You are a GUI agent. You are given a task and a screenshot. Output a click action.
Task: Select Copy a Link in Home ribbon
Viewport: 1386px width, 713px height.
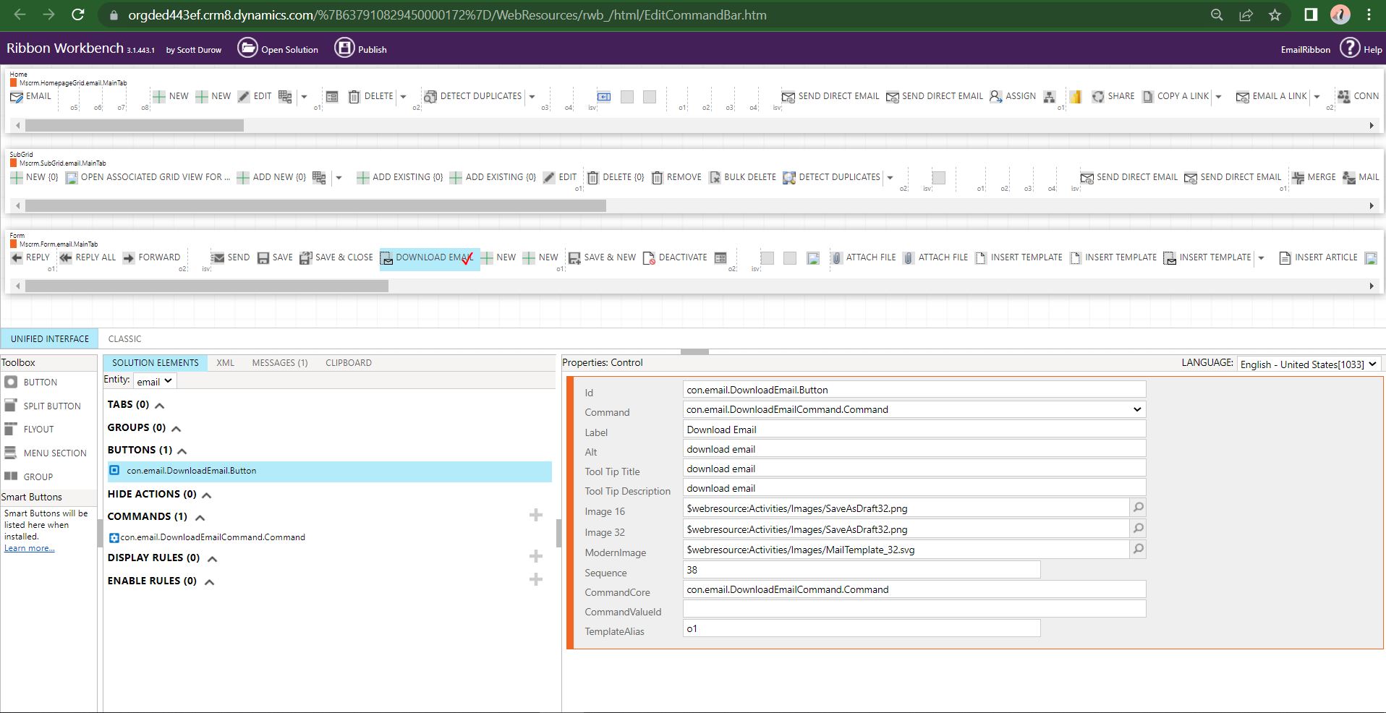point(1175,96)
